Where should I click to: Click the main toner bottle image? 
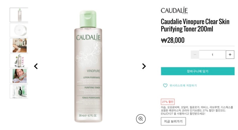pyautogui.click(x=88, y=66)
